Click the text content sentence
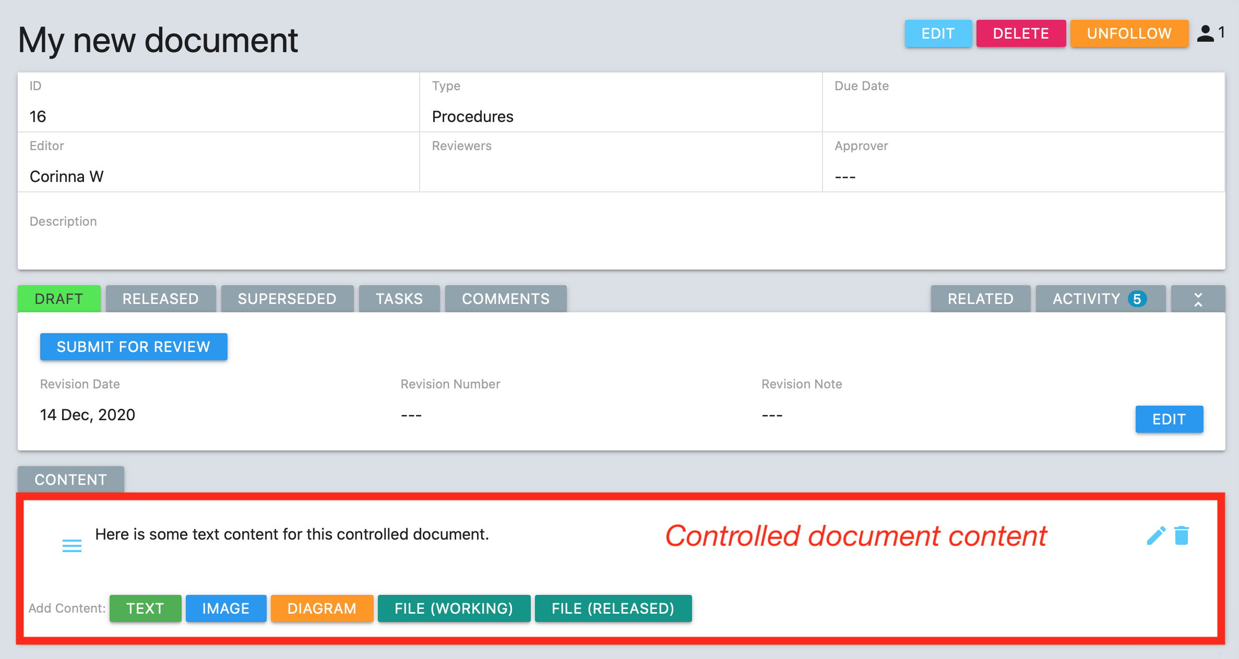This screenshot has height=659, width=1239. pyautogui.click(x=292, y=534)
